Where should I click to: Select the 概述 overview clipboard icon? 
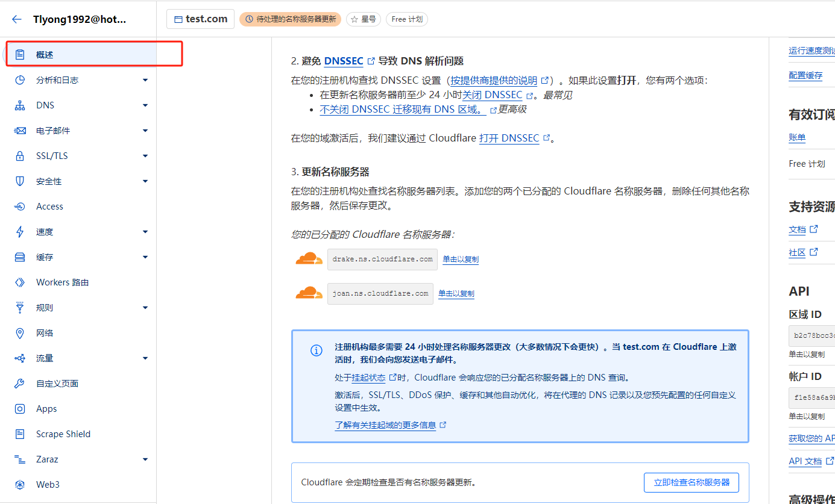tap(20, 55)
